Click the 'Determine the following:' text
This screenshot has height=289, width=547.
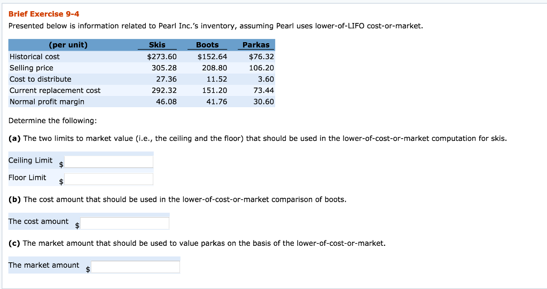(x=52, y=121)
